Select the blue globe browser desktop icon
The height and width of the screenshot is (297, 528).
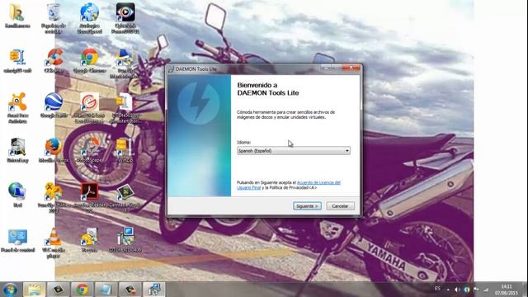(89, 17)
